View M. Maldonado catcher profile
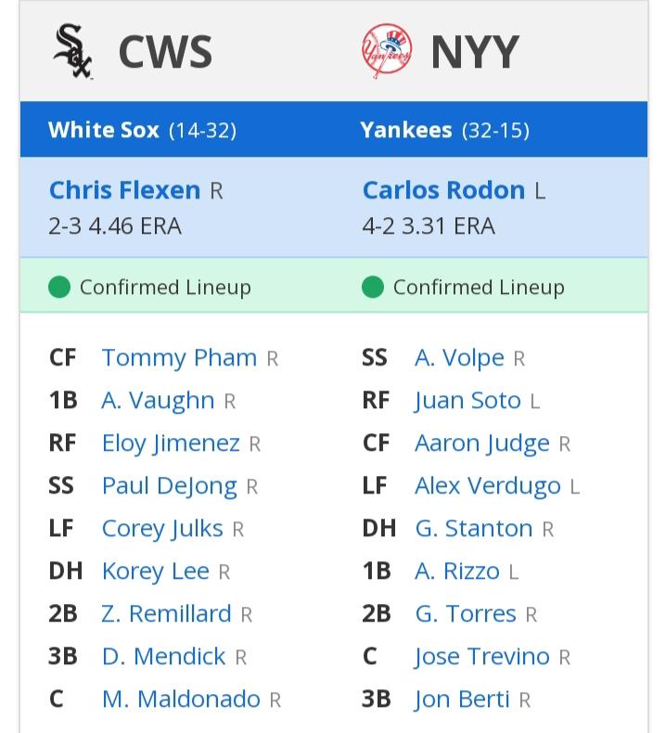Viewport: 666px width, 733px height. pos(181,699)
